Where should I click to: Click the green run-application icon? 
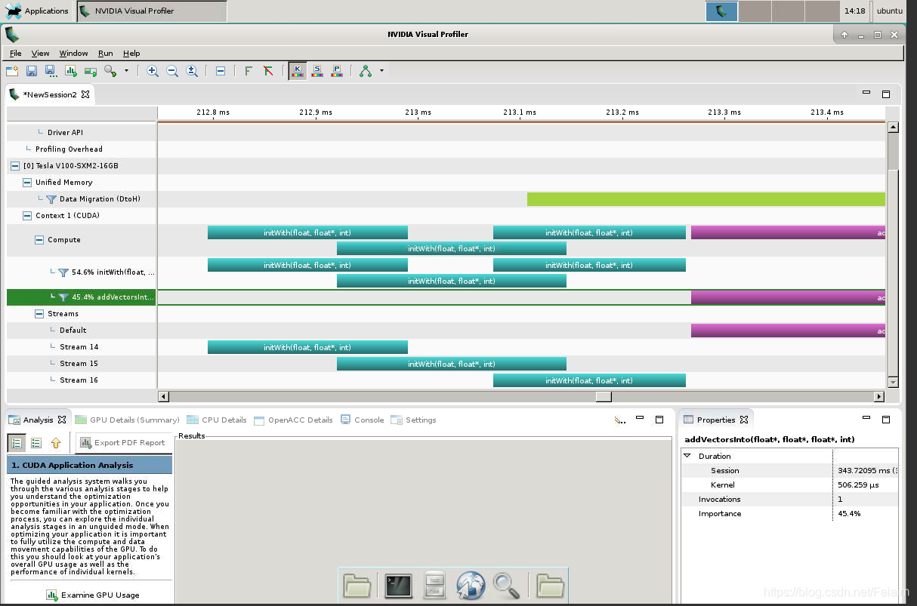(x=91, y=71)
